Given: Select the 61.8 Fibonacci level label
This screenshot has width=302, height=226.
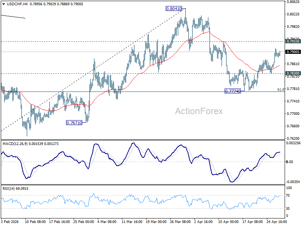Looking at the screenshot, I should pos(280,90).
